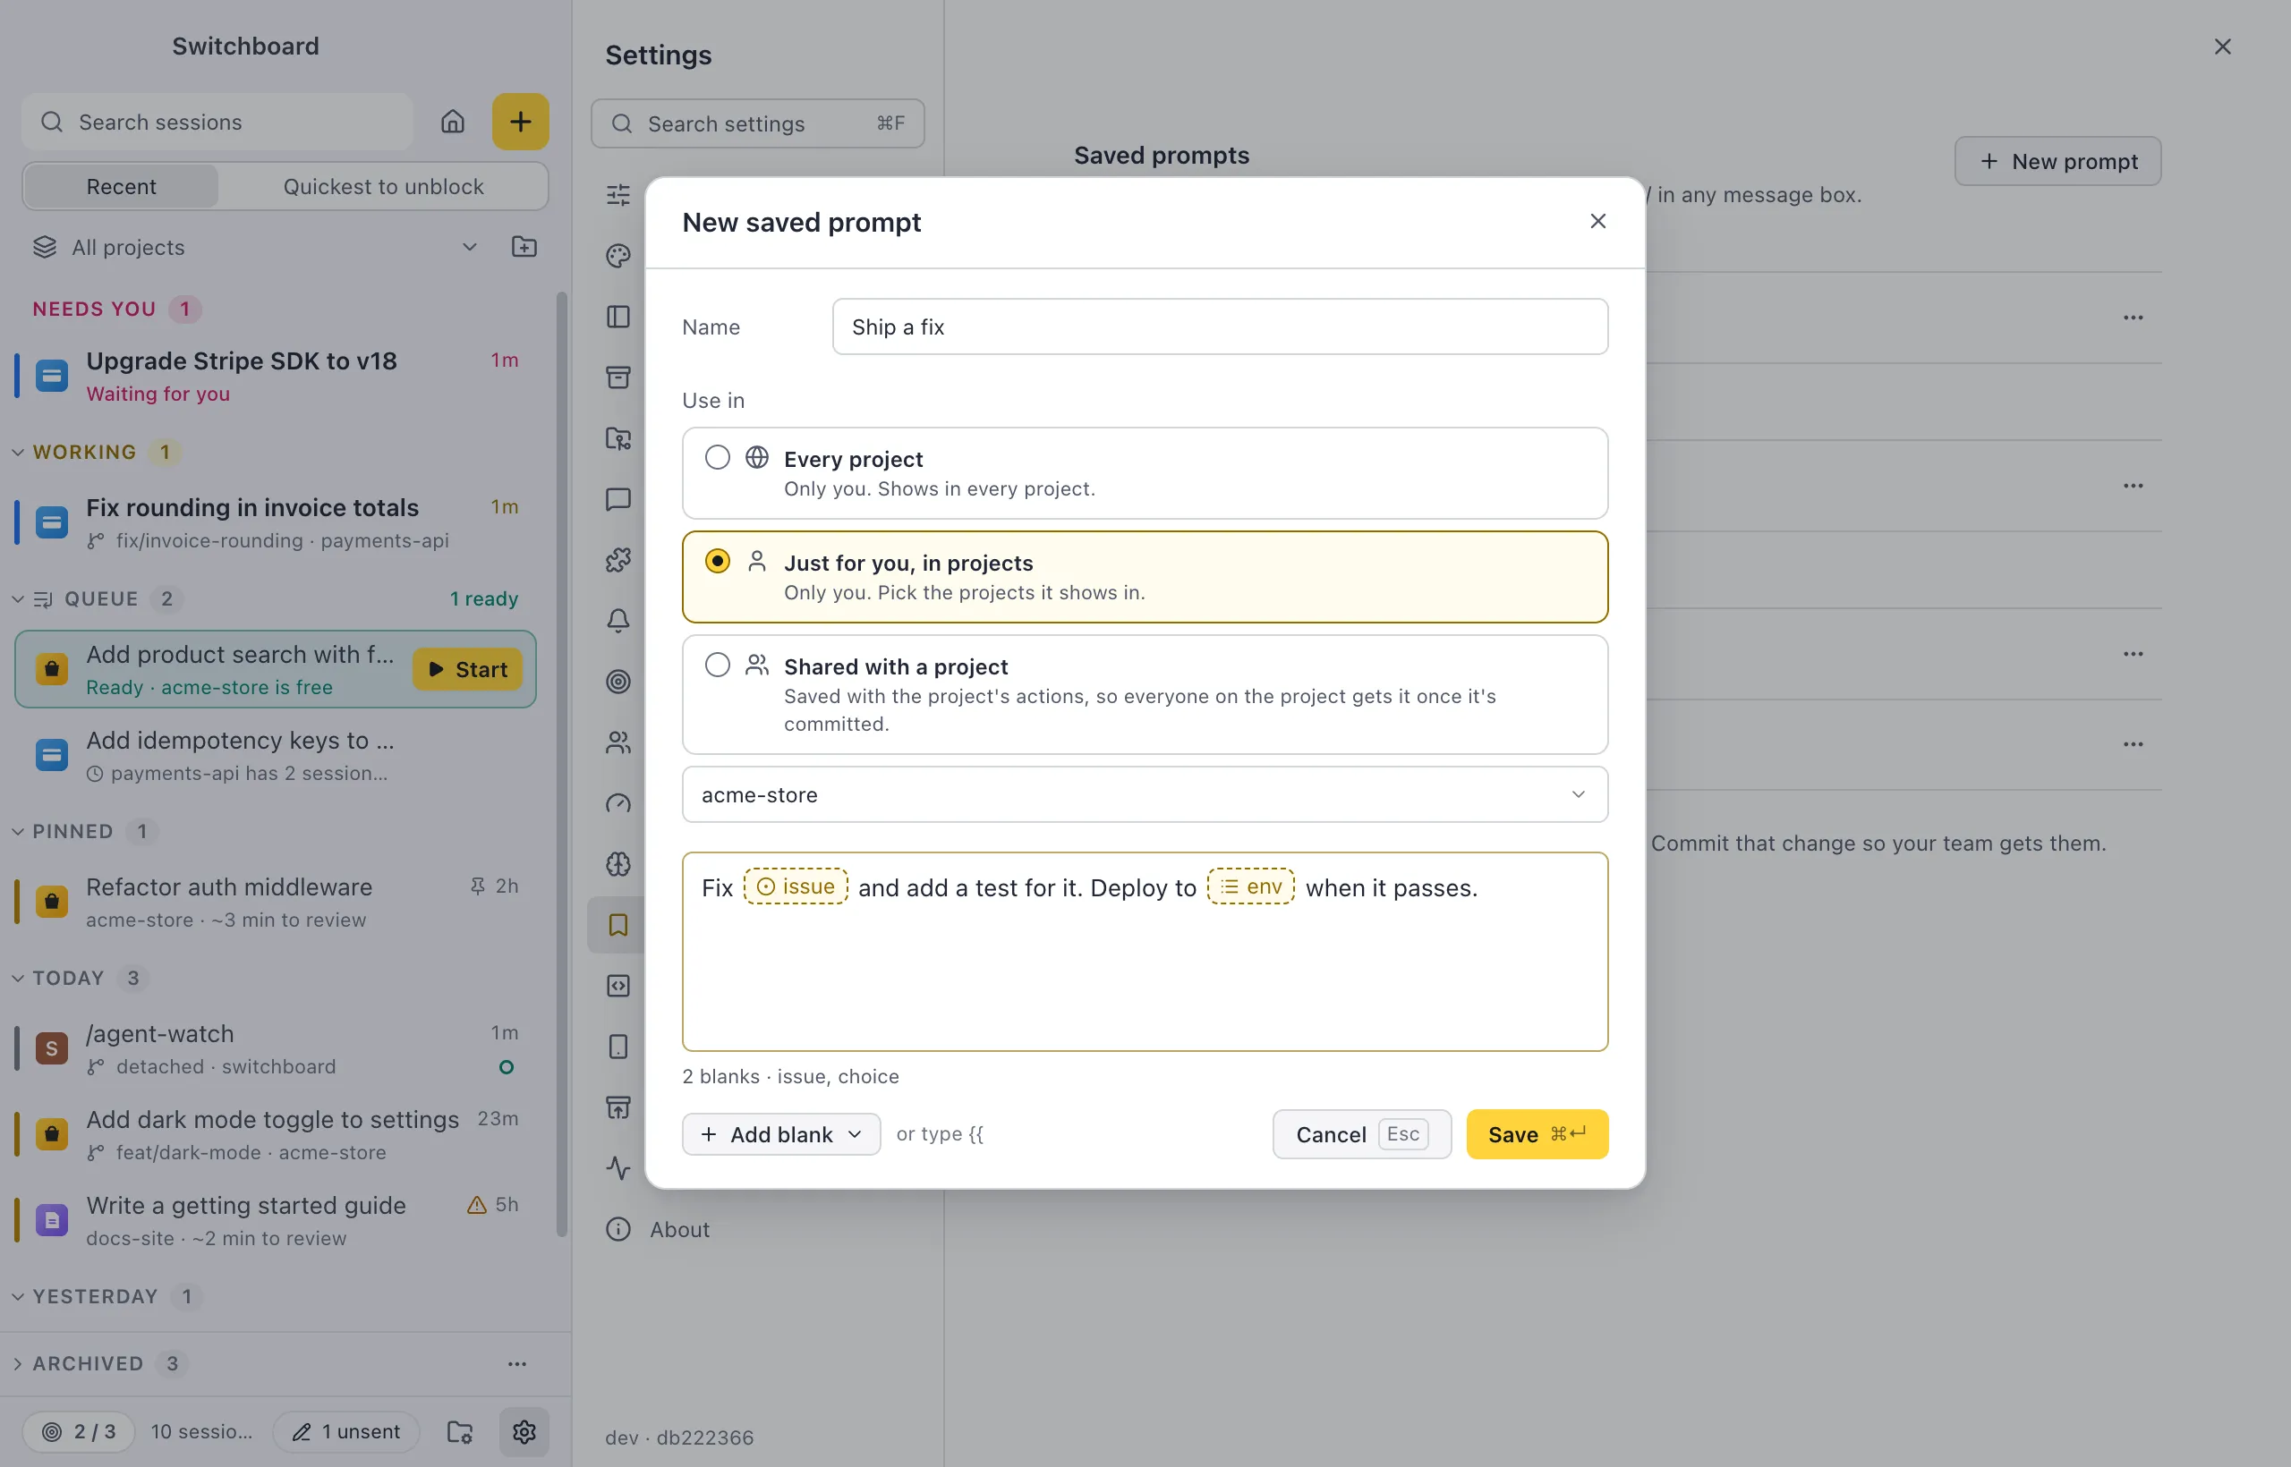The image size is (2291, 1467).
Task: Collapse the WORKING section
Action: 17,453
